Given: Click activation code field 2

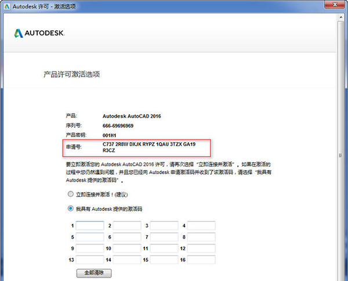Looking at the screenshot, I should click(127, 225).
